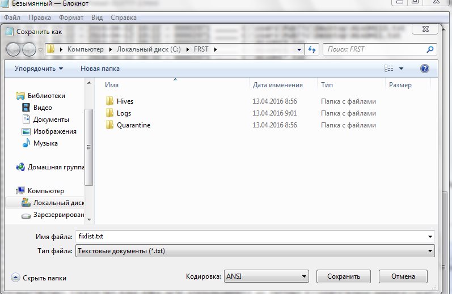Select the Hives folder icon
Screen dimensions: 452x294
[x=110, y=101]
